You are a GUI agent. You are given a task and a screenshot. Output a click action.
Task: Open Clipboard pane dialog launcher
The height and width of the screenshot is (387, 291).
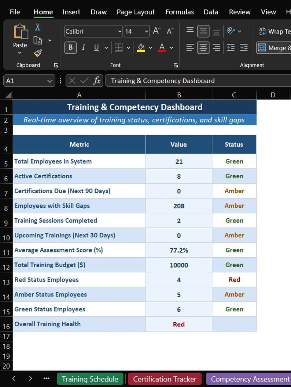coord(56,65)
